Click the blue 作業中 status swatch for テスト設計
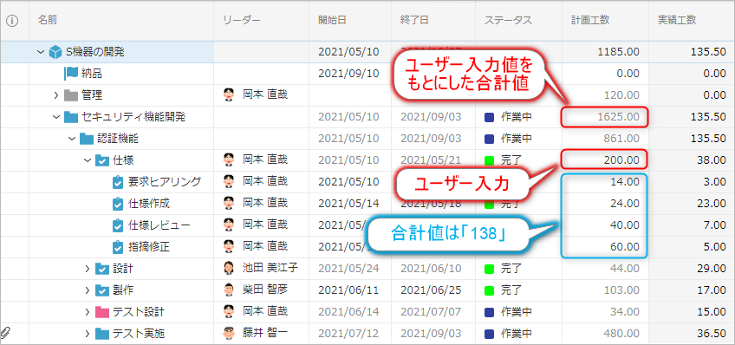 [489, 312]
